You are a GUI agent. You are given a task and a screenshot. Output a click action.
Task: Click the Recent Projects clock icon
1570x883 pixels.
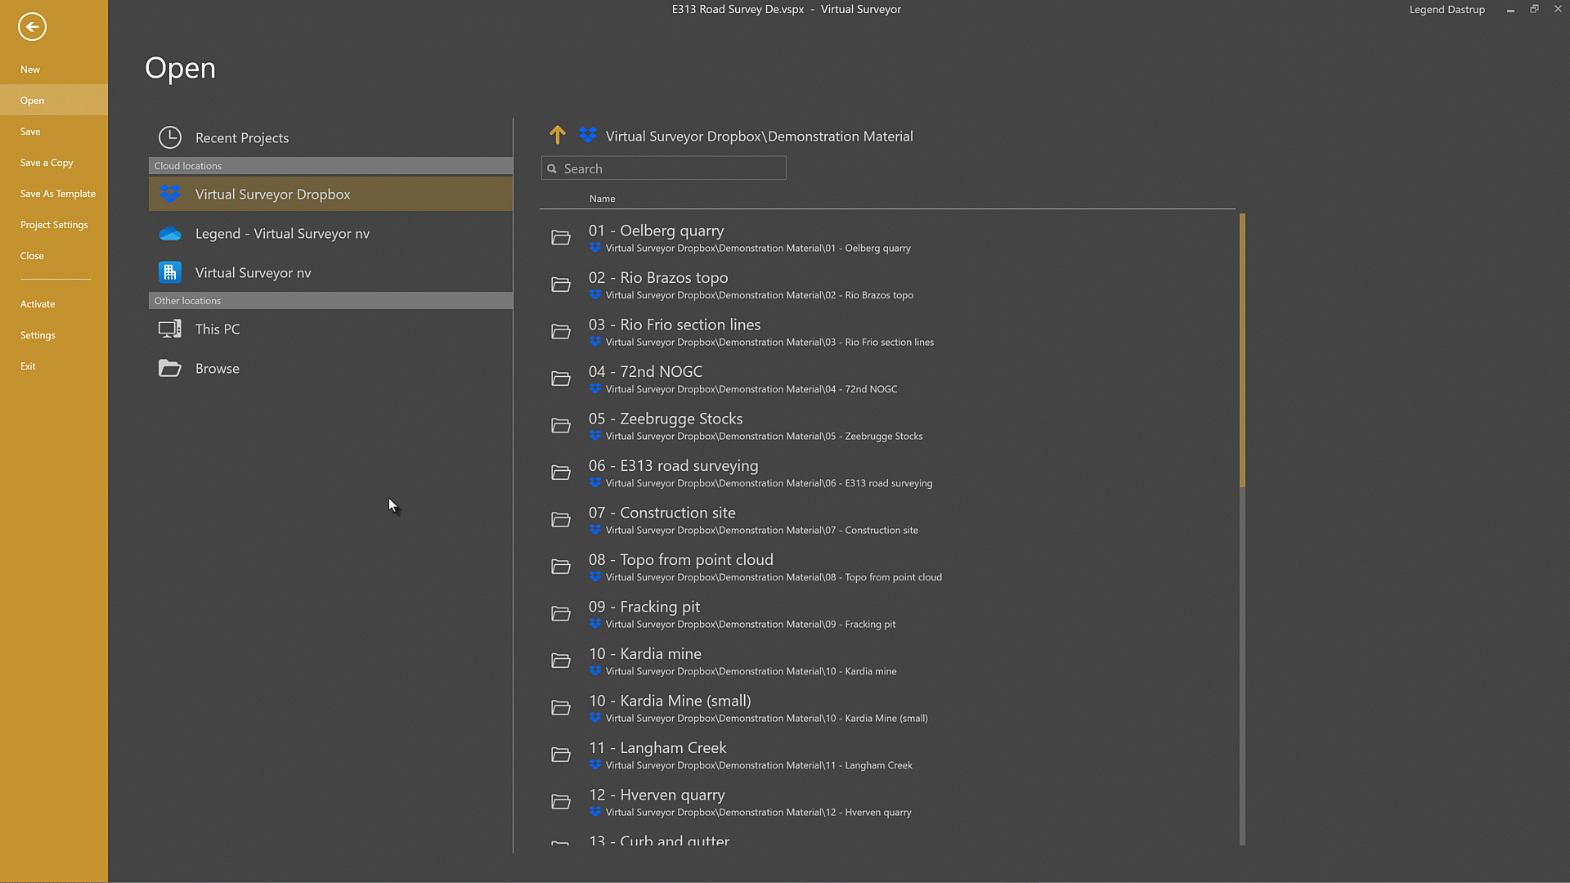tap(169, 137)
